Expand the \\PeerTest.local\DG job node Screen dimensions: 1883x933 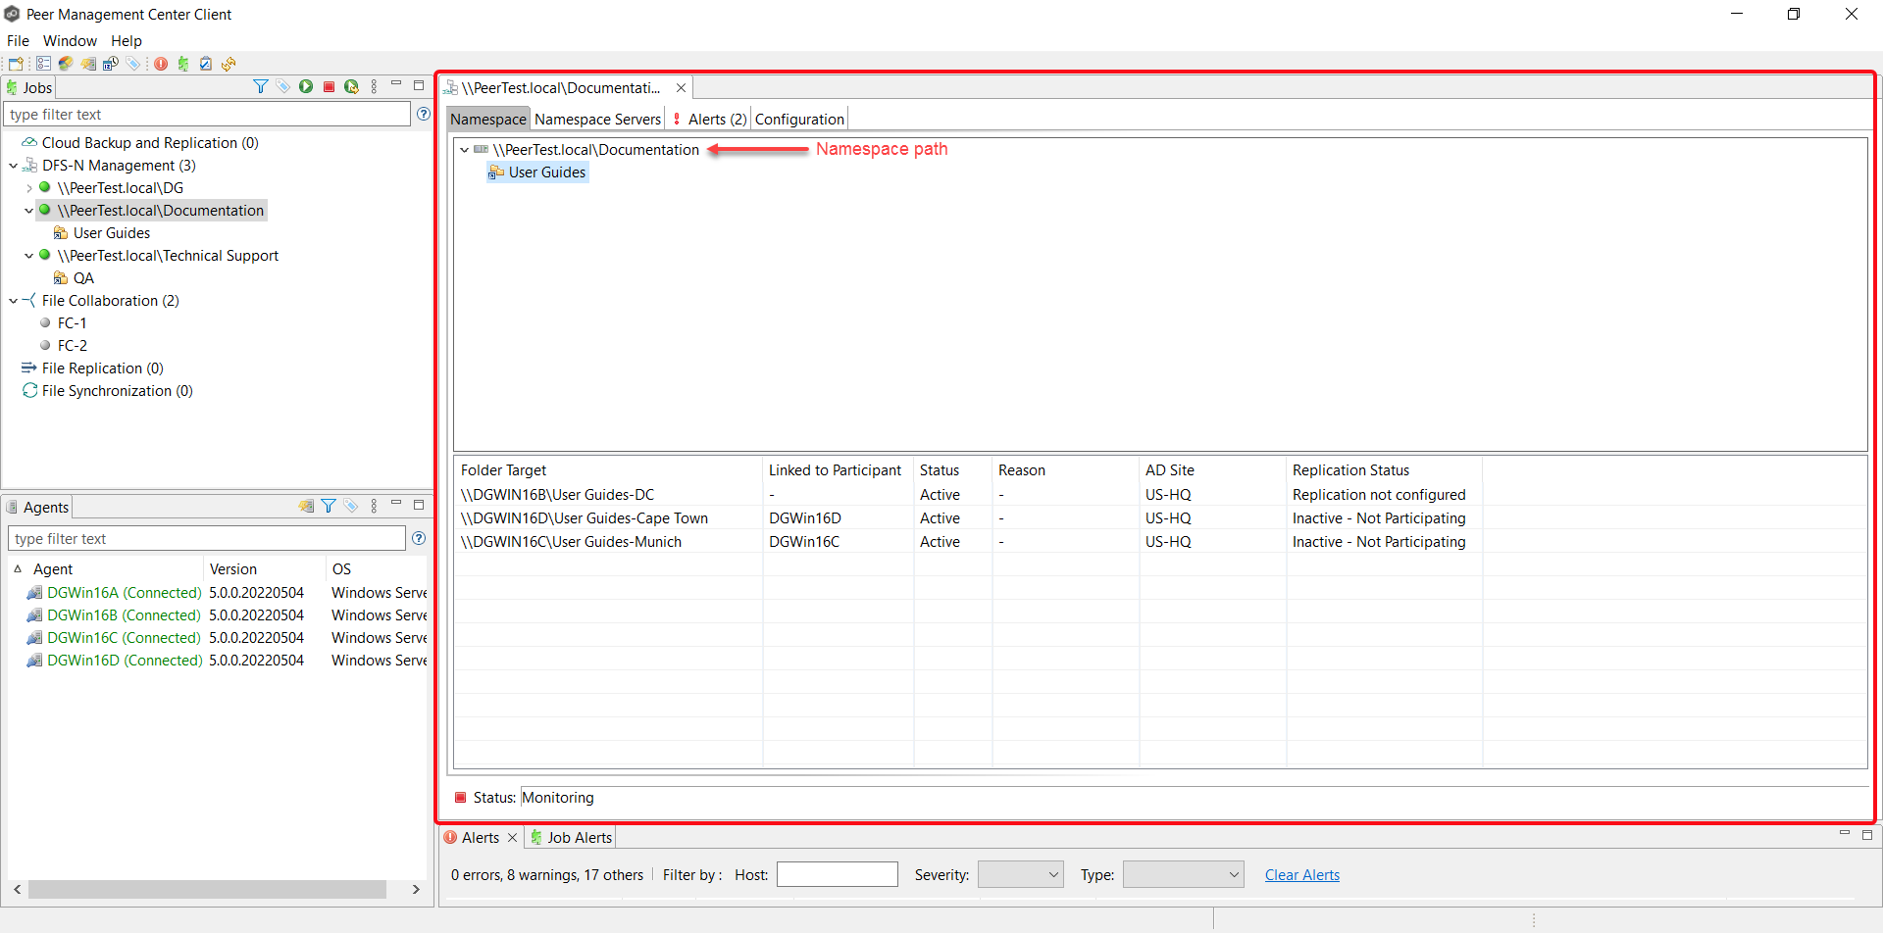tap(28, 188)
